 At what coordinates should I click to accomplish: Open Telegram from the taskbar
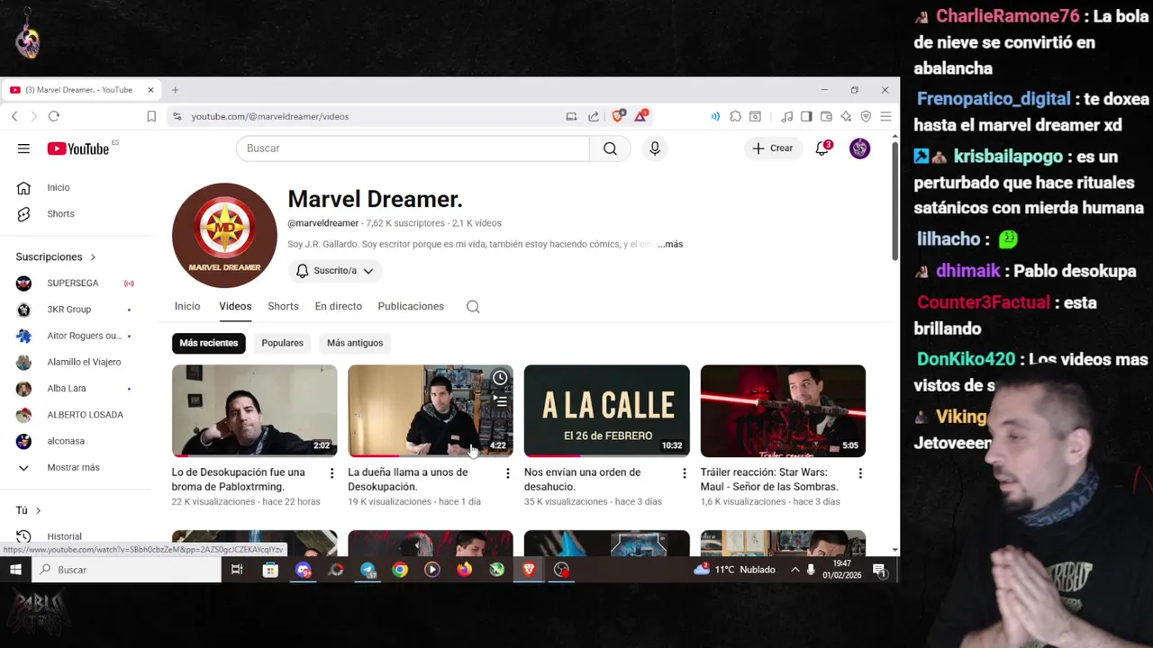[368, 570]
